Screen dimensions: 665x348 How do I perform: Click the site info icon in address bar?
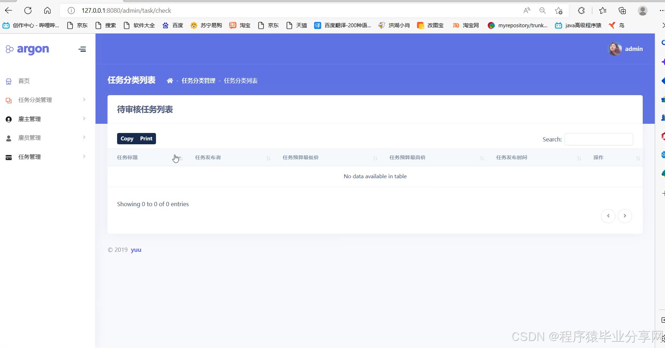click(71, 11)
